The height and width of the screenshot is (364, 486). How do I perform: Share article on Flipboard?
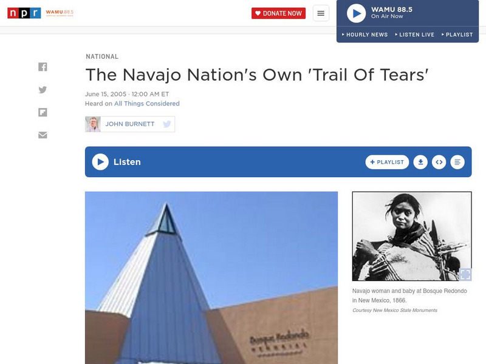point(43,112)
